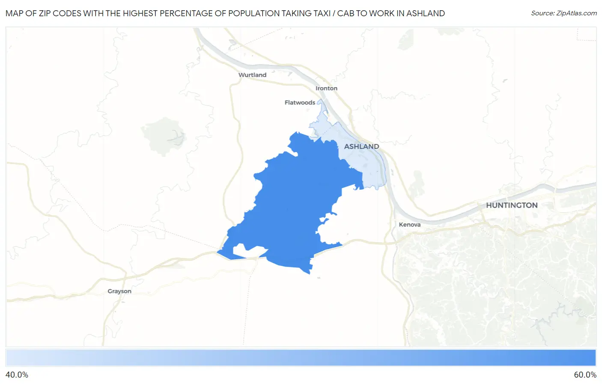Click the Kenova town label
The width and height of the screenshot is (602, 384).
coord(409,225)
